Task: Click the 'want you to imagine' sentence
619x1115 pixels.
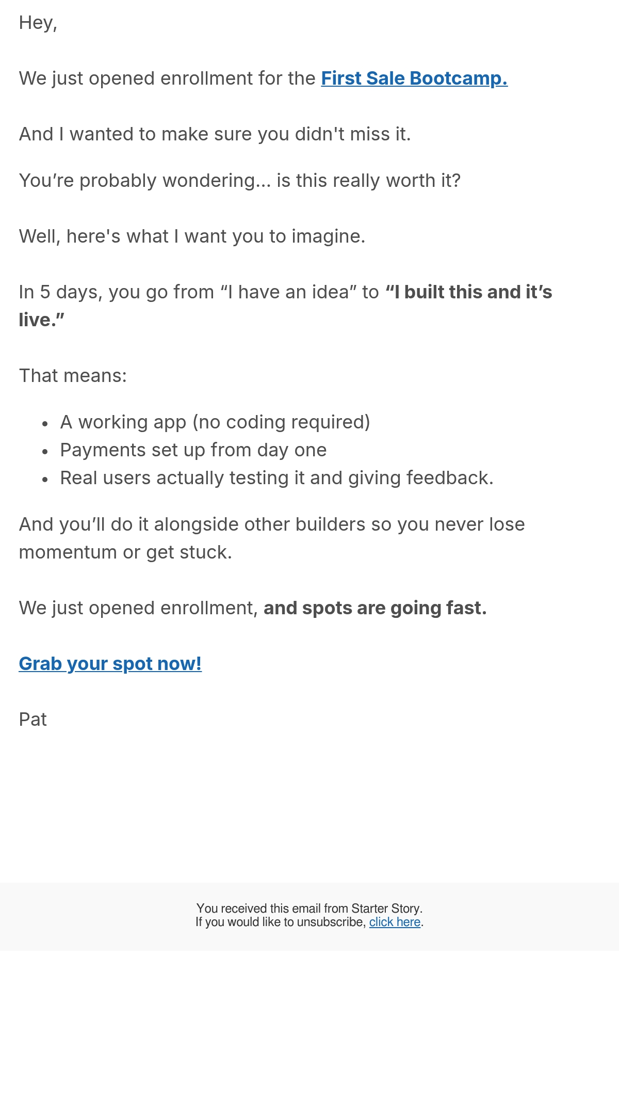Action: 192,236
